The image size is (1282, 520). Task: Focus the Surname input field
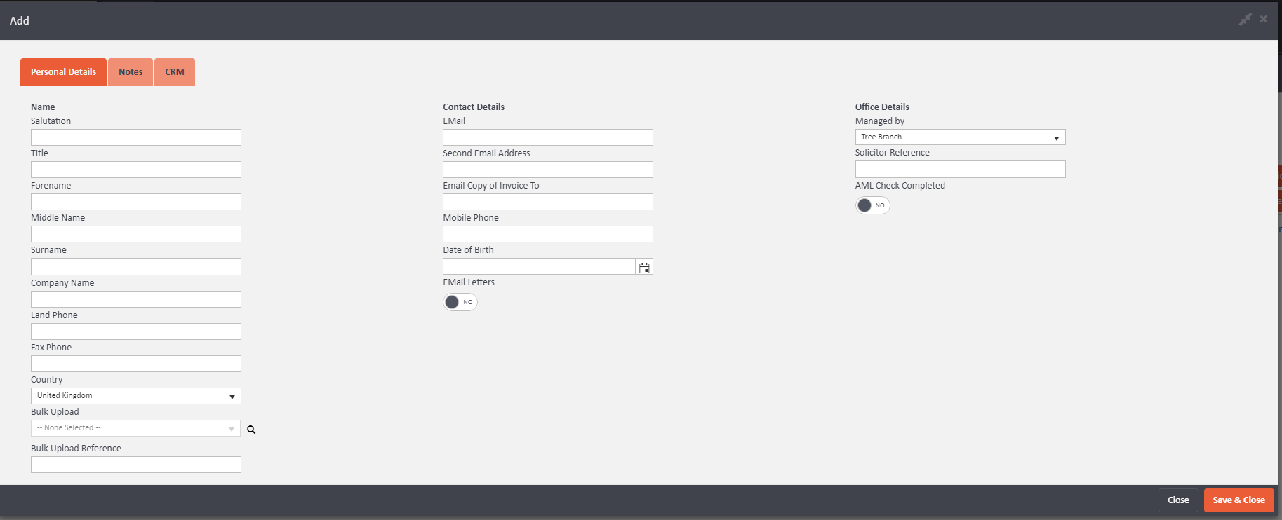click(x=135, y=267)
